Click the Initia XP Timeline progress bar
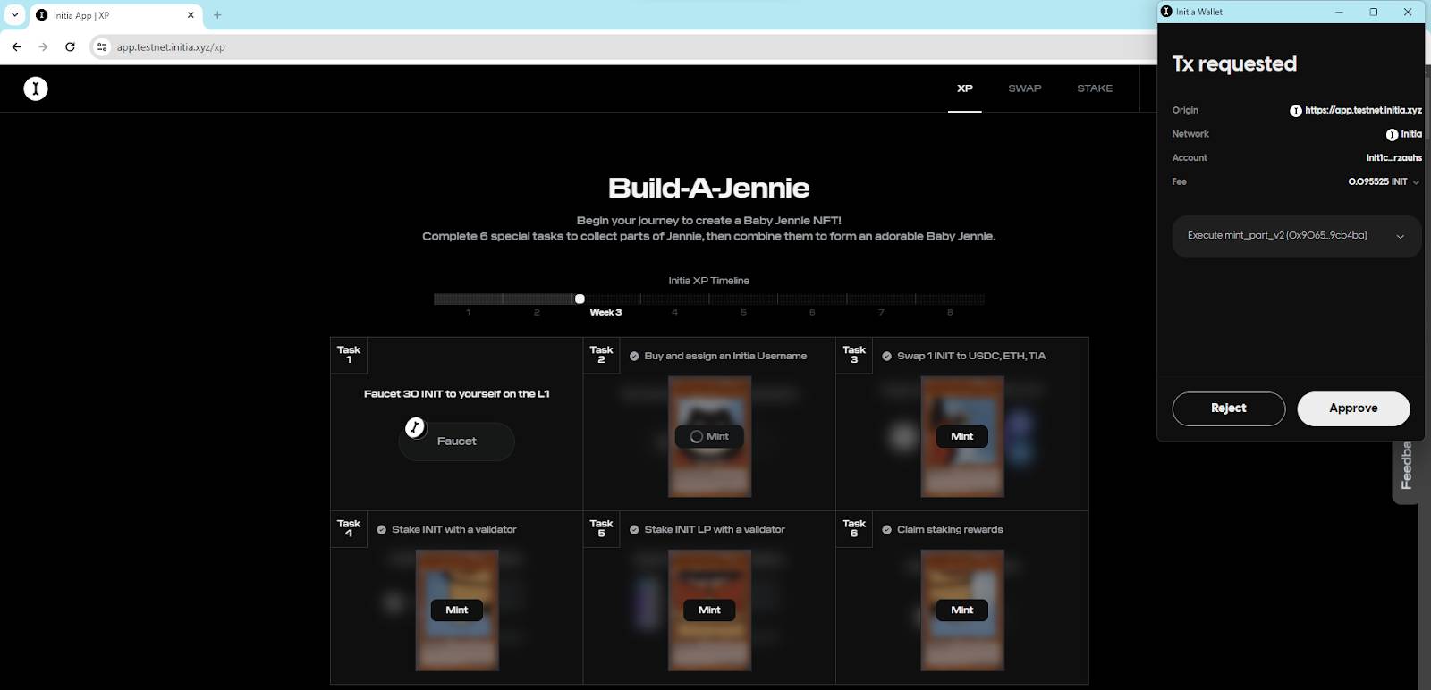 point(709,299)
